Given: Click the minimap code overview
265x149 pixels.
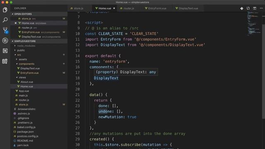Looking at the screenshot, I should point(254,24).
